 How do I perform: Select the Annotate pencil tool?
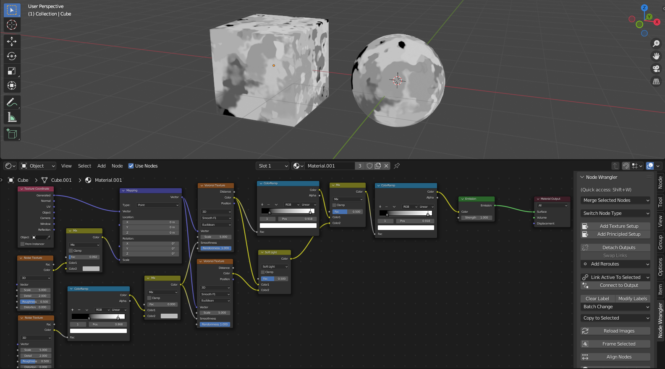(x=12, y=103)
